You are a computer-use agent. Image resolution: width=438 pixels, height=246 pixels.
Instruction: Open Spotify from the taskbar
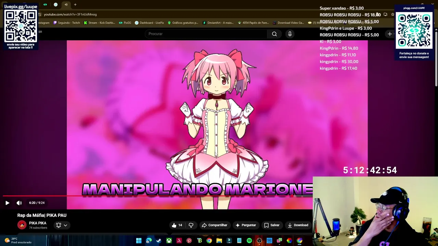(249, 241)
